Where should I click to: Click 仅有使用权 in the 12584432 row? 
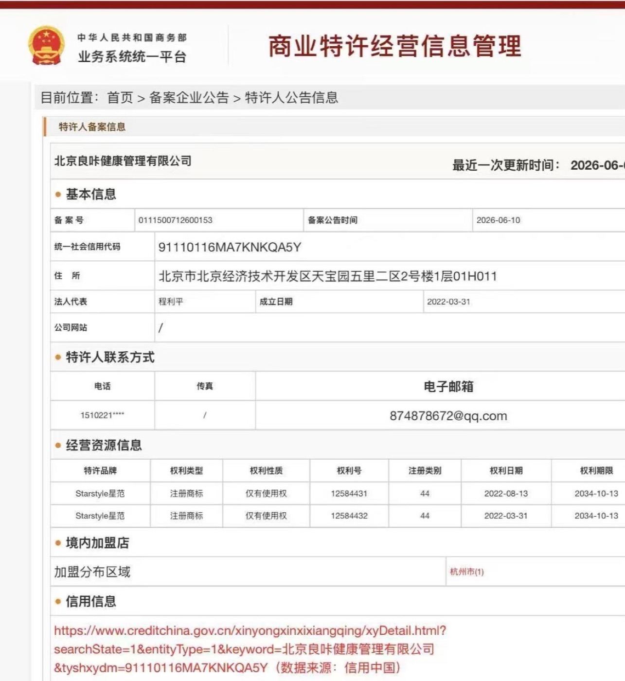[x=266, y=516]
